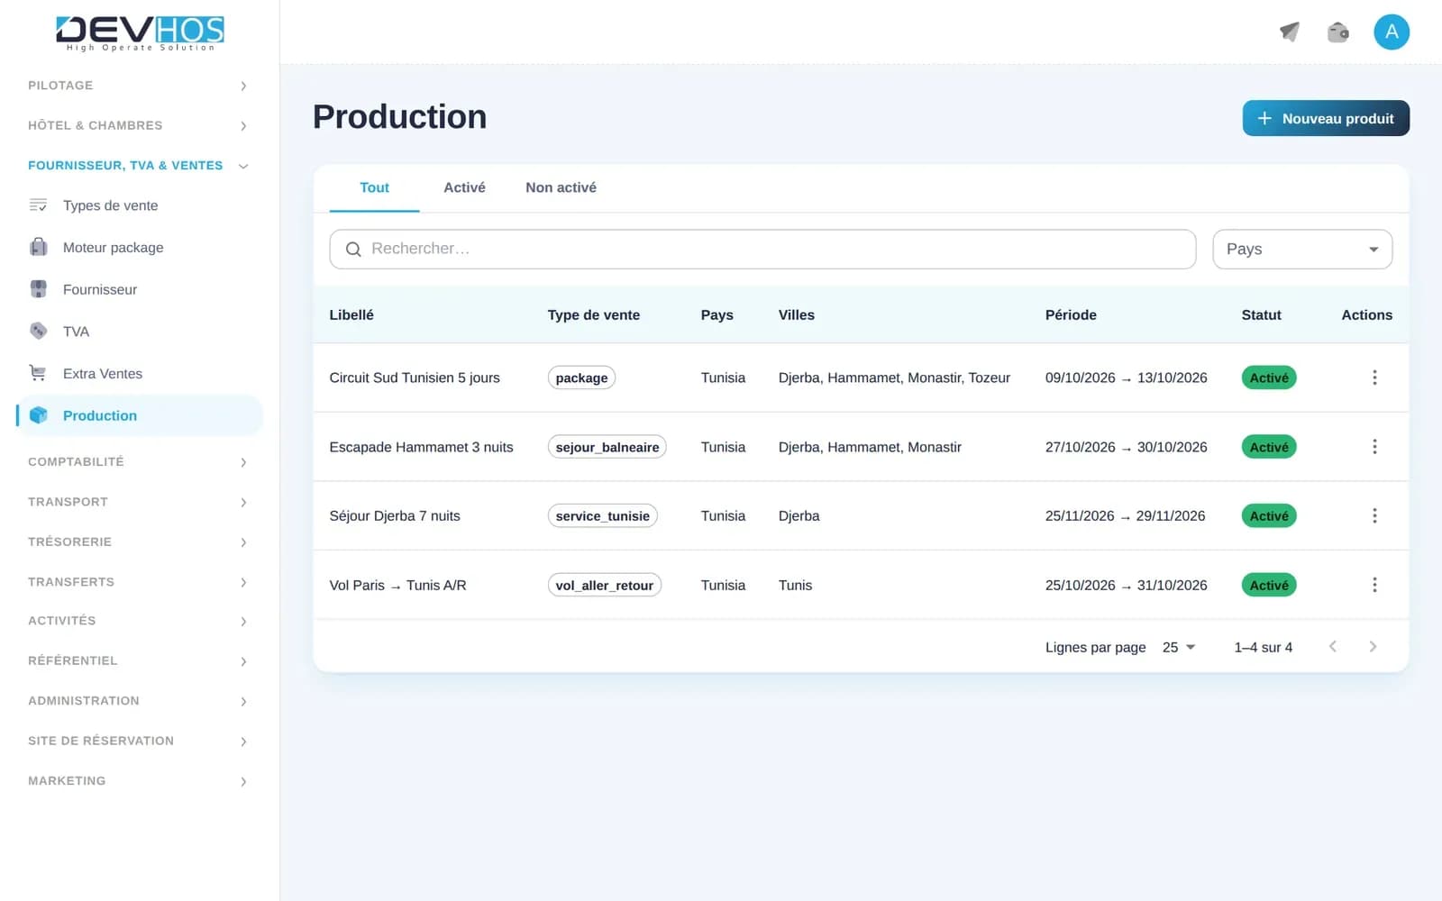Click the TVA tag icon
Screen dimensions: 1442x901
tap(38, 331)
